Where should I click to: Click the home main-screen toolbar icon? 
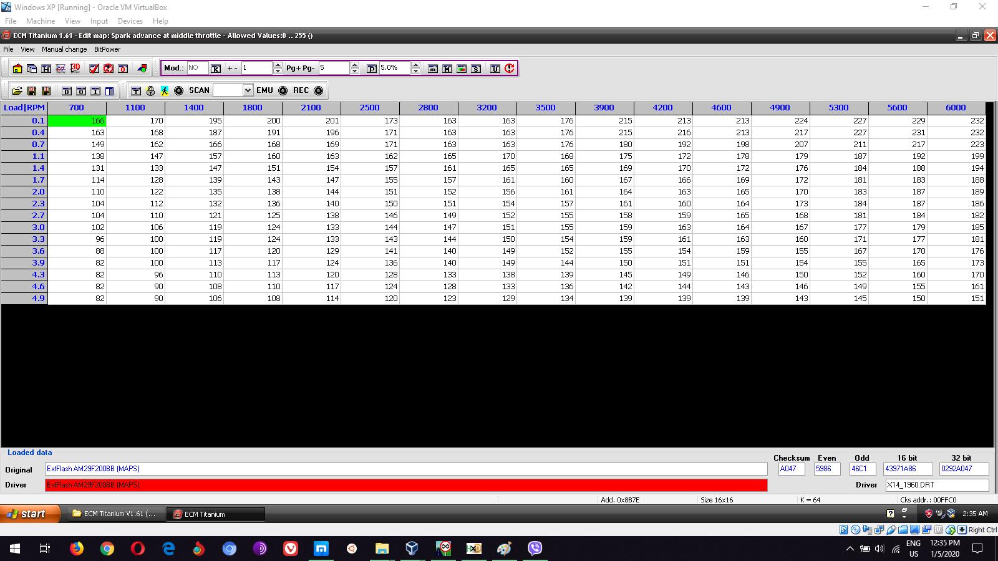17,69
